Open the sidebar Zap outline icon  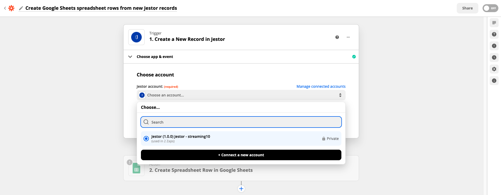click(x=494, y=23)
